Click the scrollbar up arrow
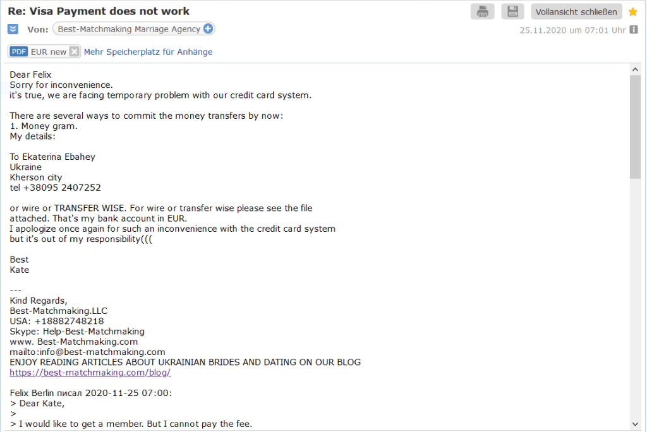Image resolution: width=647 pixels, height=432 pixels. click(636, 69)
